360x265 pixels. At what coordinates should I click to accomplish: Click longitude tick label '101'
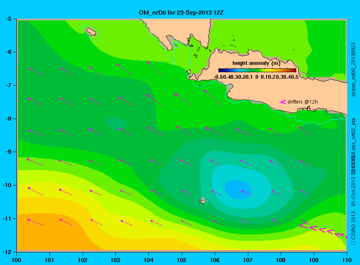pyautogui.click(x=49, y=260)
